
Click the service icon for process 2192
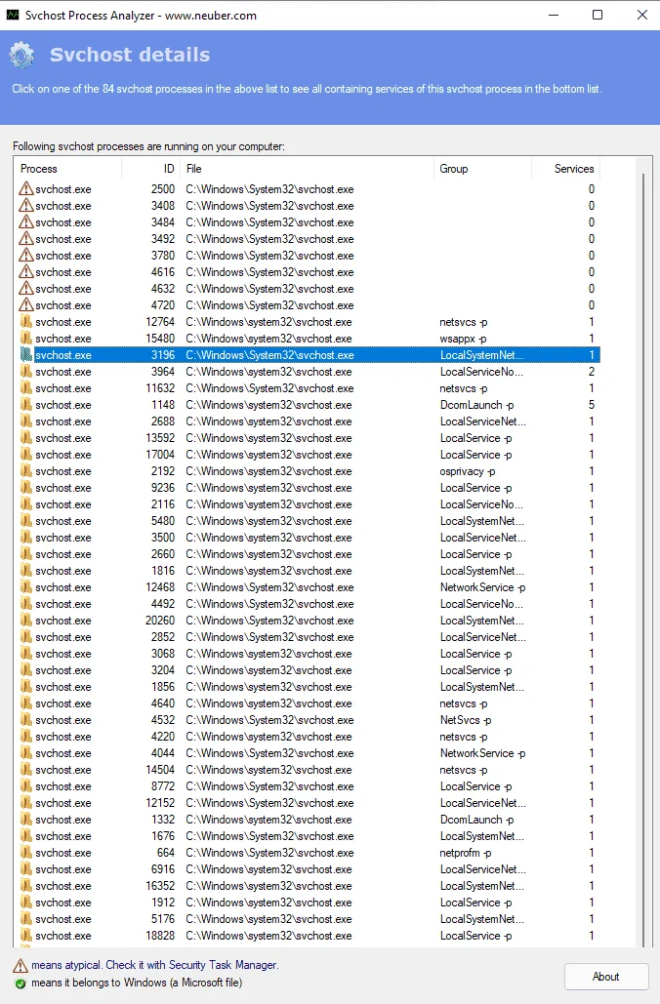click(25, 471)
